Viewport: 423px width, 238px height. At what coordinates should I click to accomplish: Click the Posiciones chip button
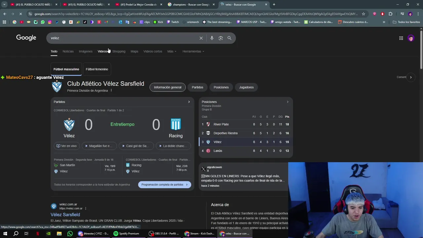point(221,87)
